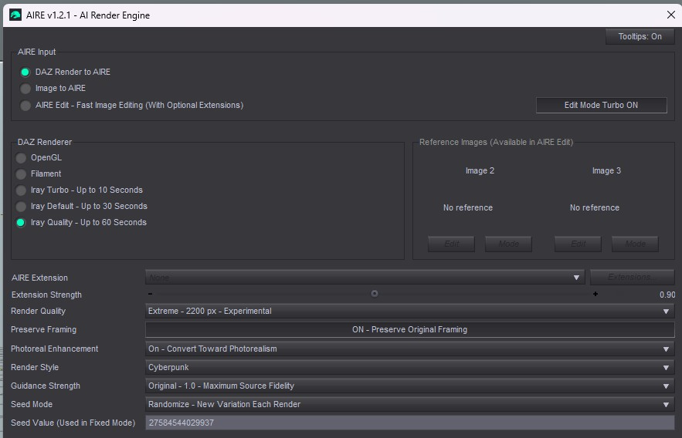
Task: Click the Seed Value input field
Action: (x=409, y=423)
